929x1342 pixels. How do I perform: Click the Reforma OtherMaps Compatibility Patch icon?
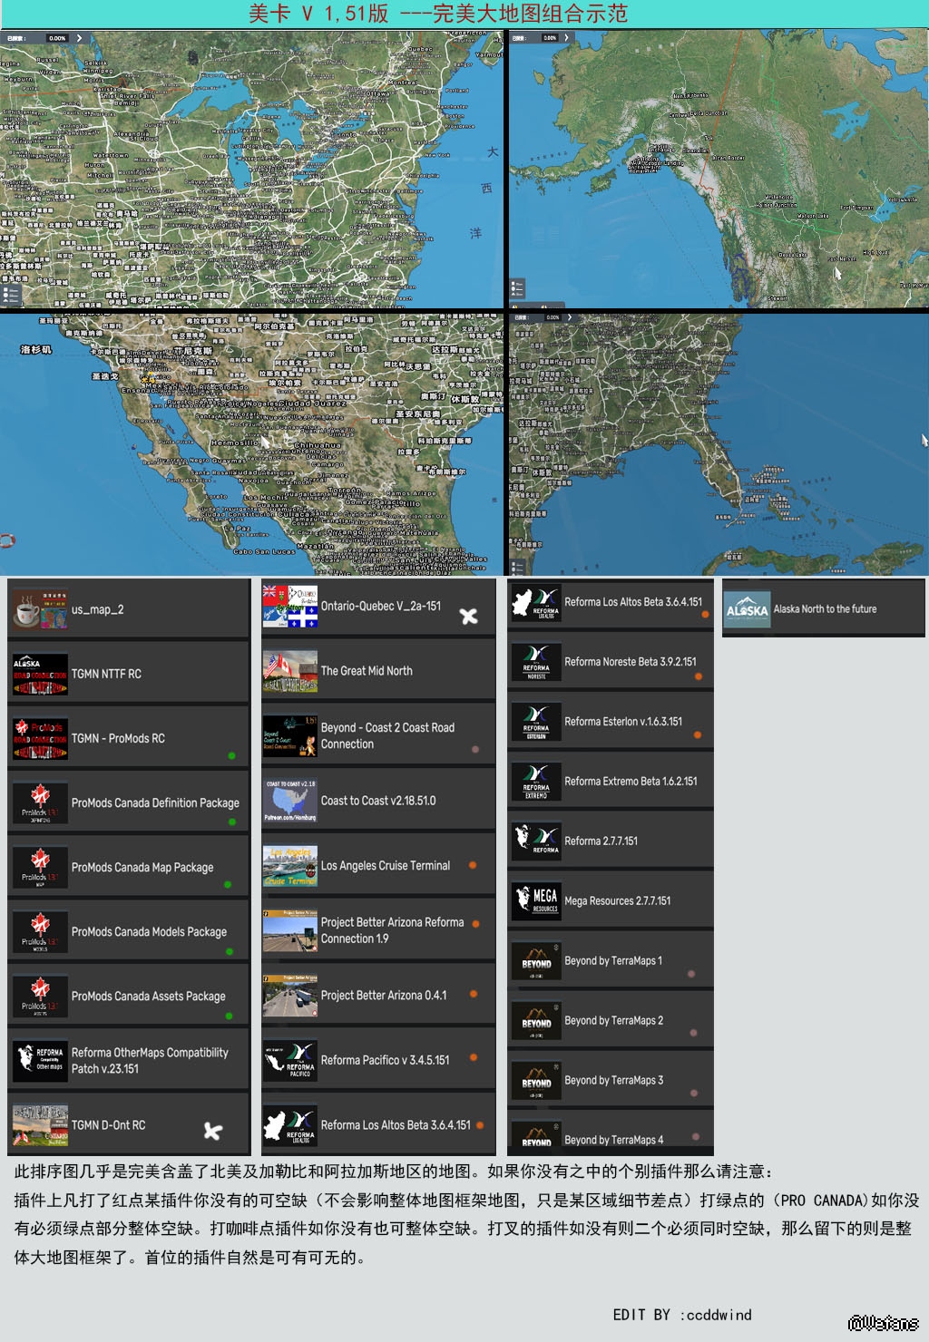[40, 1061]
